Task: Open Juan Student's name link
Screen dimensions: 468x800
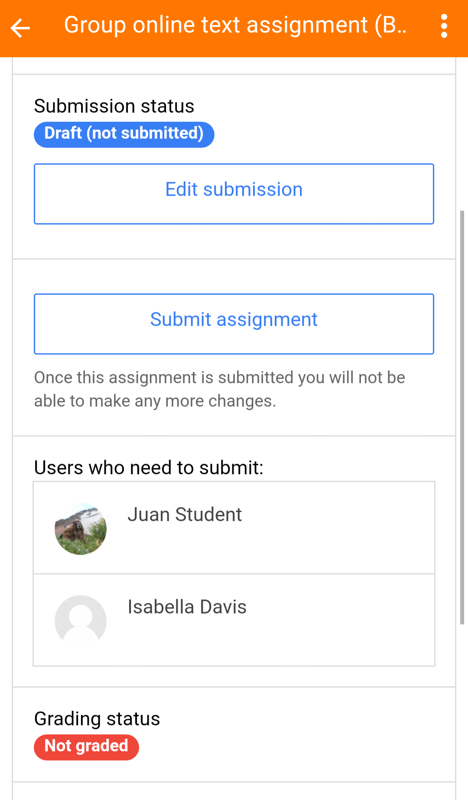Action: 185,515
